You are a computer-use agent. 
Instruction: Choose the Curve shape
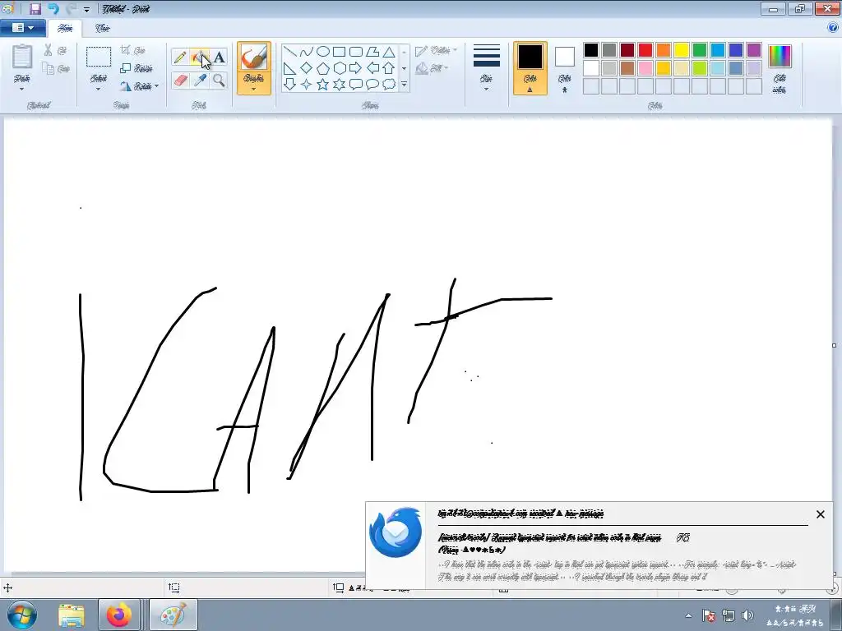click(306, 52)
